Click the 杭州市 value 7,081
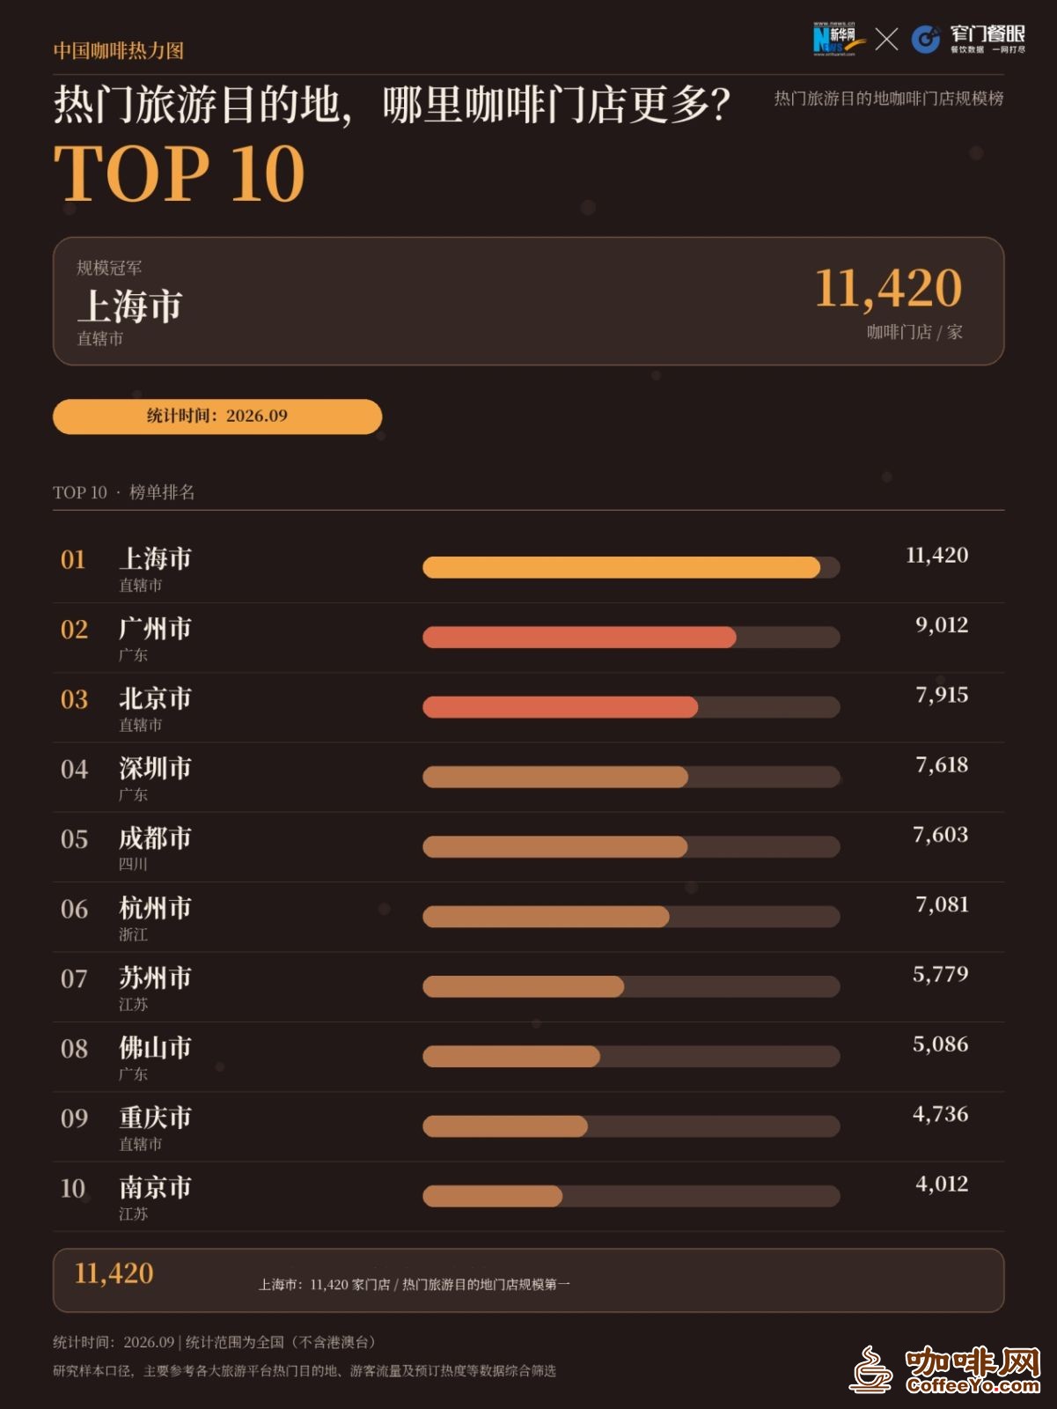The height and width of the screenshot is (1409, 1057). [x=942, y=904]
